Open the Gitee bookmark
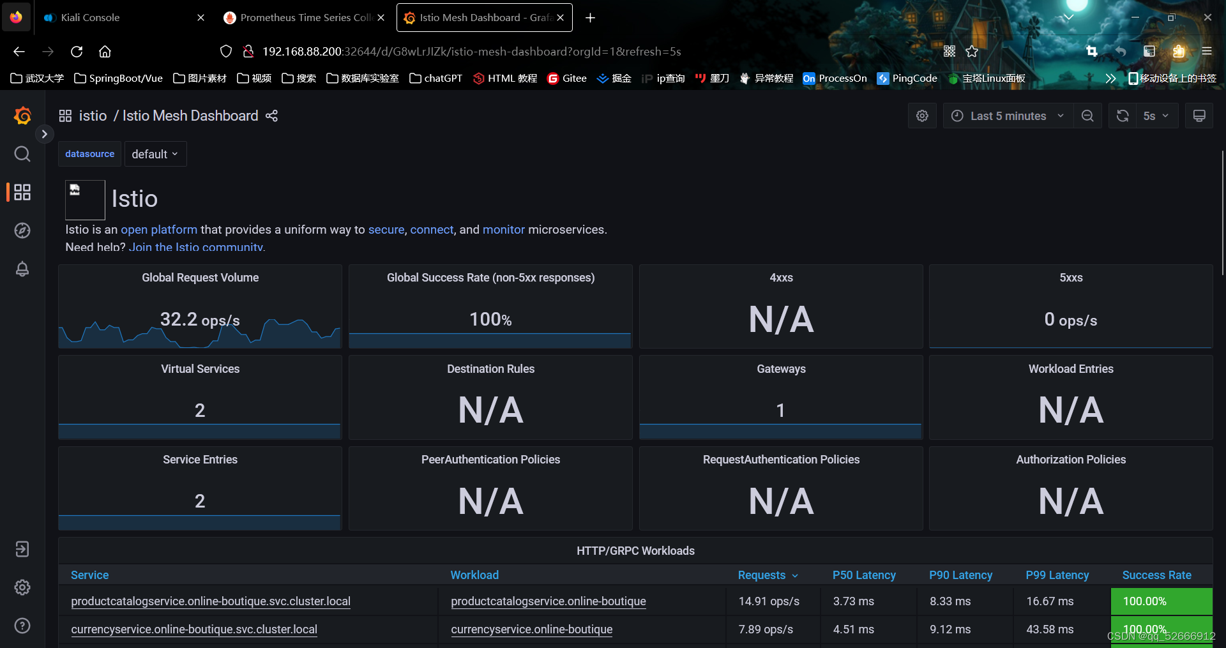 (x=567, y=79)
